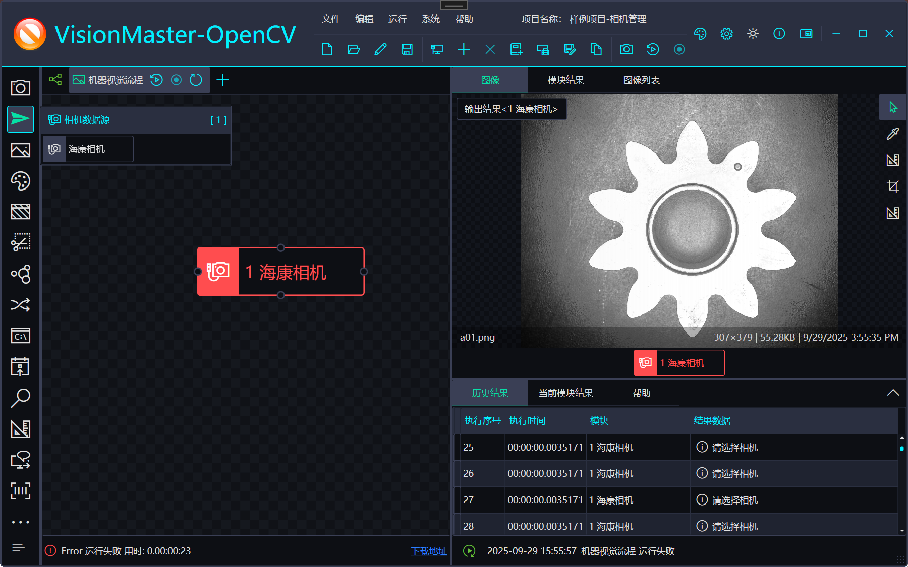This screenshot has height=567, width=908.
Task: Click the New file icon in the toolbar
Action: click(x=327, y=49)
